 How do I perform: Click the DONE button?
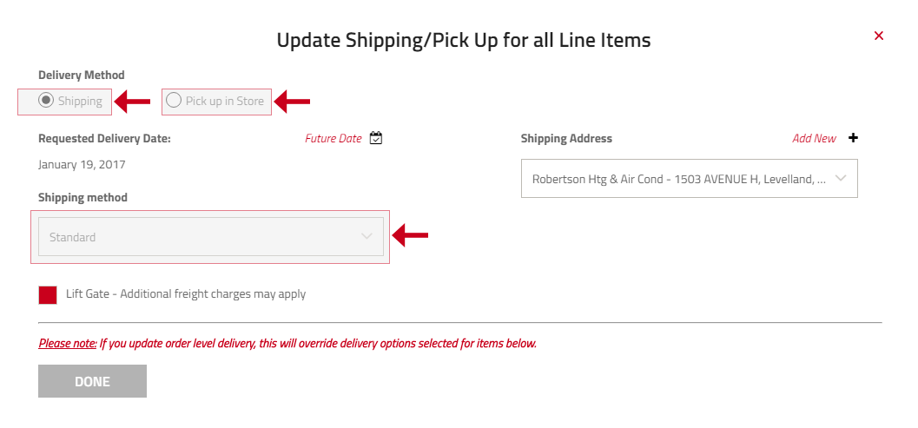click(93, 381)
